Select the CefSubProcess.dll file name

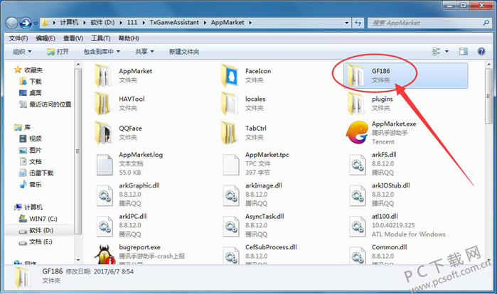click(271, 247)
